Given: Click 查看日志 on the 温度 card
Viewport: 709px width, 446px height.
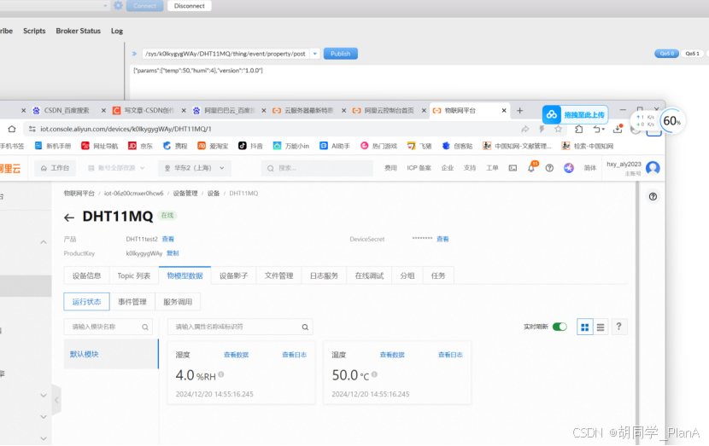Looking at the screenshot, I should click(x=450, y=355).
